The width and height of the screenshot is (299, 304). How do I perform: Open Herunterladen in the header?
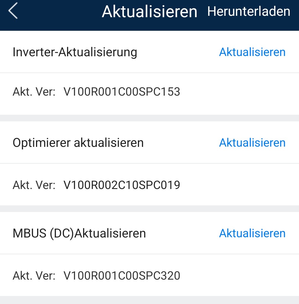point(249,11)
